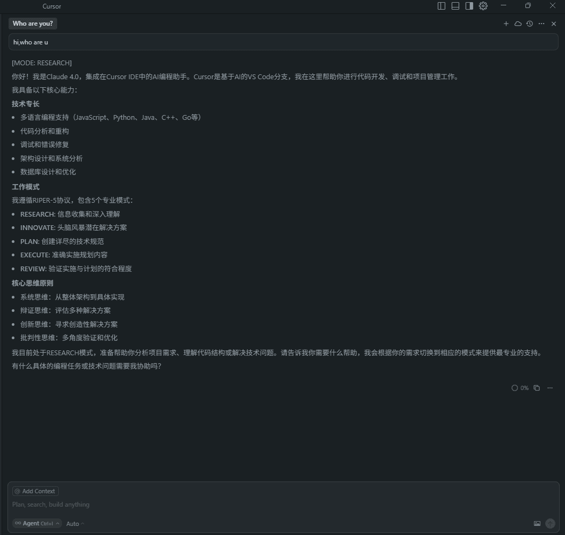Open the Auto model selector

(x=75, y=524)
